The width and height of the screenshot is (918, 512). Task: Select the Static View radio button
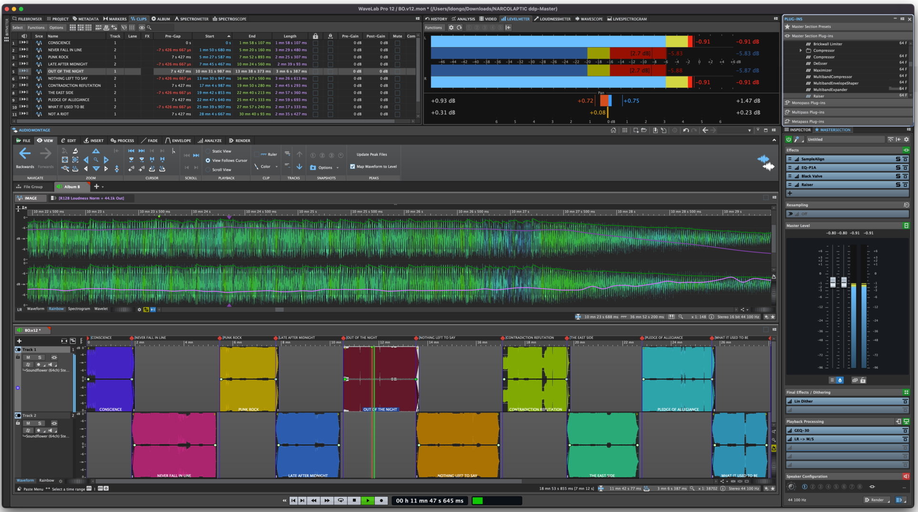pyautogui.click(x=208, y=151)
